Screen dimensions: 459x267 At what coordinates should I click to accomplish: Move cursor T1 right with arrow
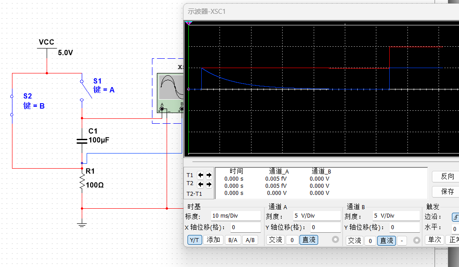[x=209, y=175]
